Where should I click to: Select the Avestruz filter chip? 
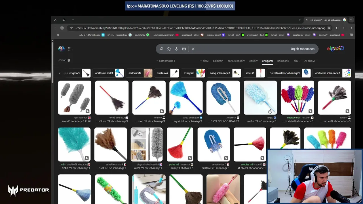click(167, 73)
